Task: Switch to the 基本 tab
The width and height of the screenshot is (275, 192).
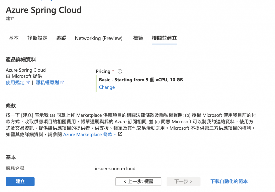Action: click(x=14, y=38)
